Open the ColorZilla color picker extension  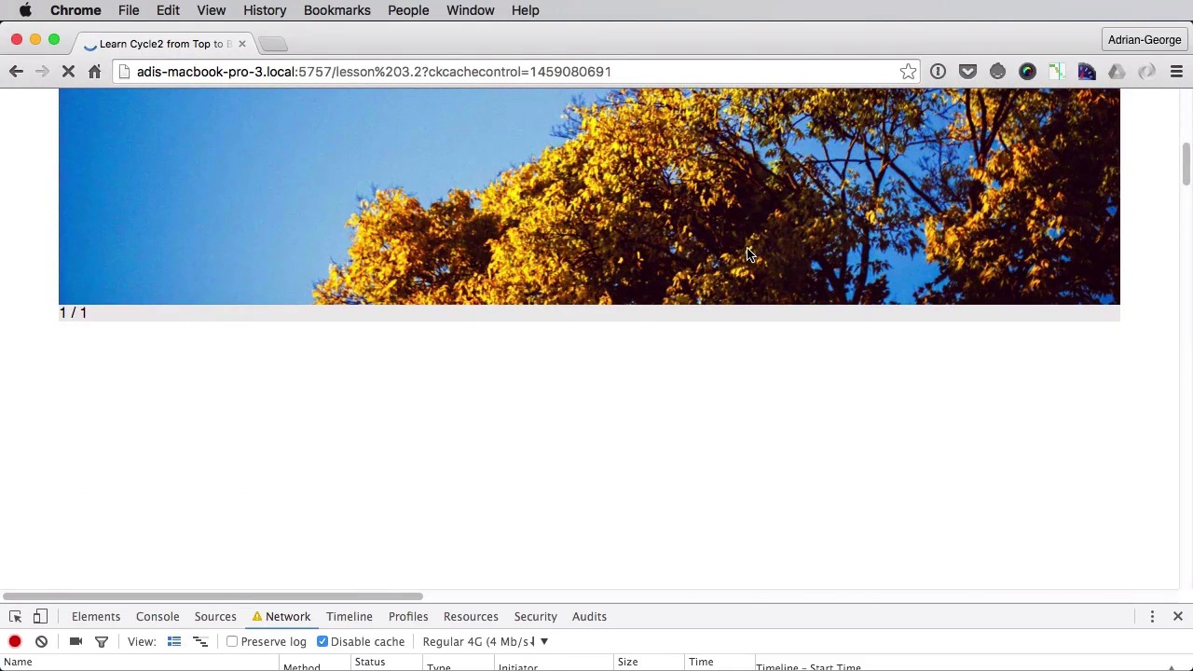point(1027,72)
